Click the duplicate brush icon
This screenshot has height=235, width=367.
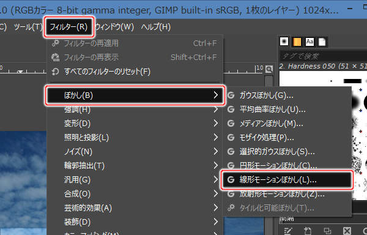click(327, 231)
